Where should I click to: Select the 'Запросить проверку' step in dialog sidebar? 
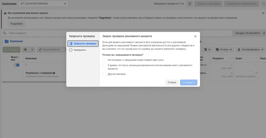point(83,44)
